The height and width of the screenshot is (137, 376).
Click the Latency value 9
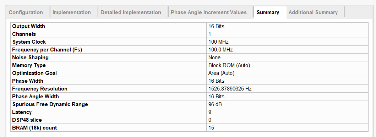(210, 112)
